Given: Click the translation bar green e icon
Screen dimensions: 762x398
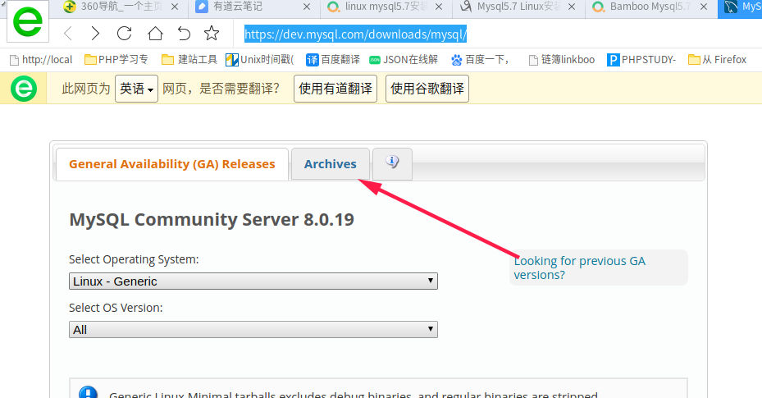Looking at the screenshot, I should [23, 89].
